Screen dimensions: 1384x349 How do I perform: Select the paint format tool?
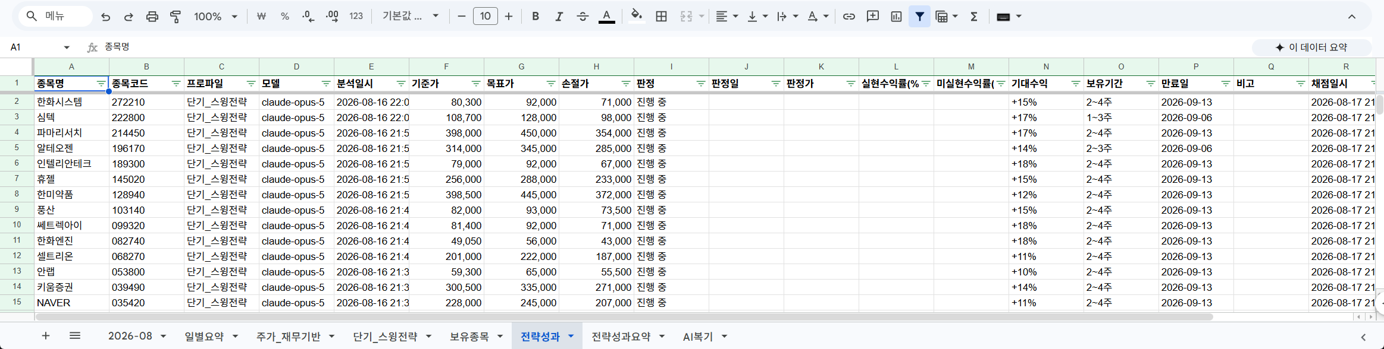[176, 17]
